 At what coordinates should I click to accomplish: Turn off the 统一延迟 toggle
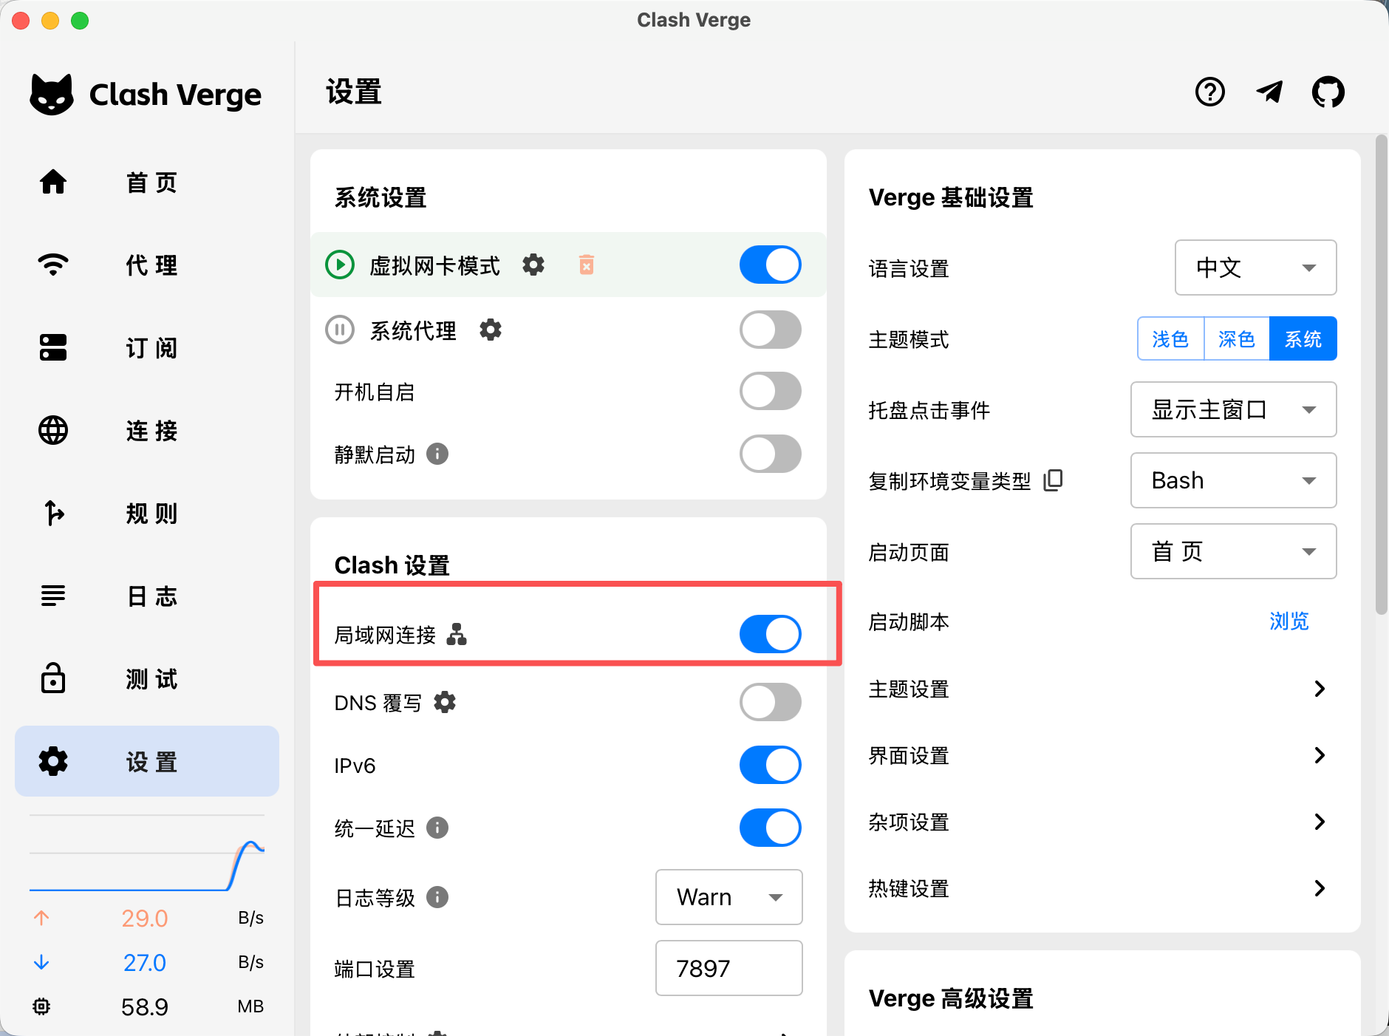click(x=771, y=828)
